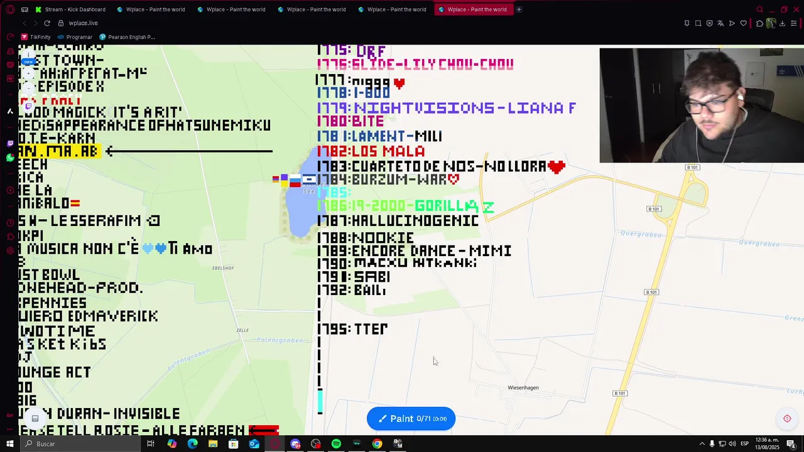The image size is (804, 452).
Task: Switch to the second Wplace tab
Action: pyautogui.click(x=231, y=9)
